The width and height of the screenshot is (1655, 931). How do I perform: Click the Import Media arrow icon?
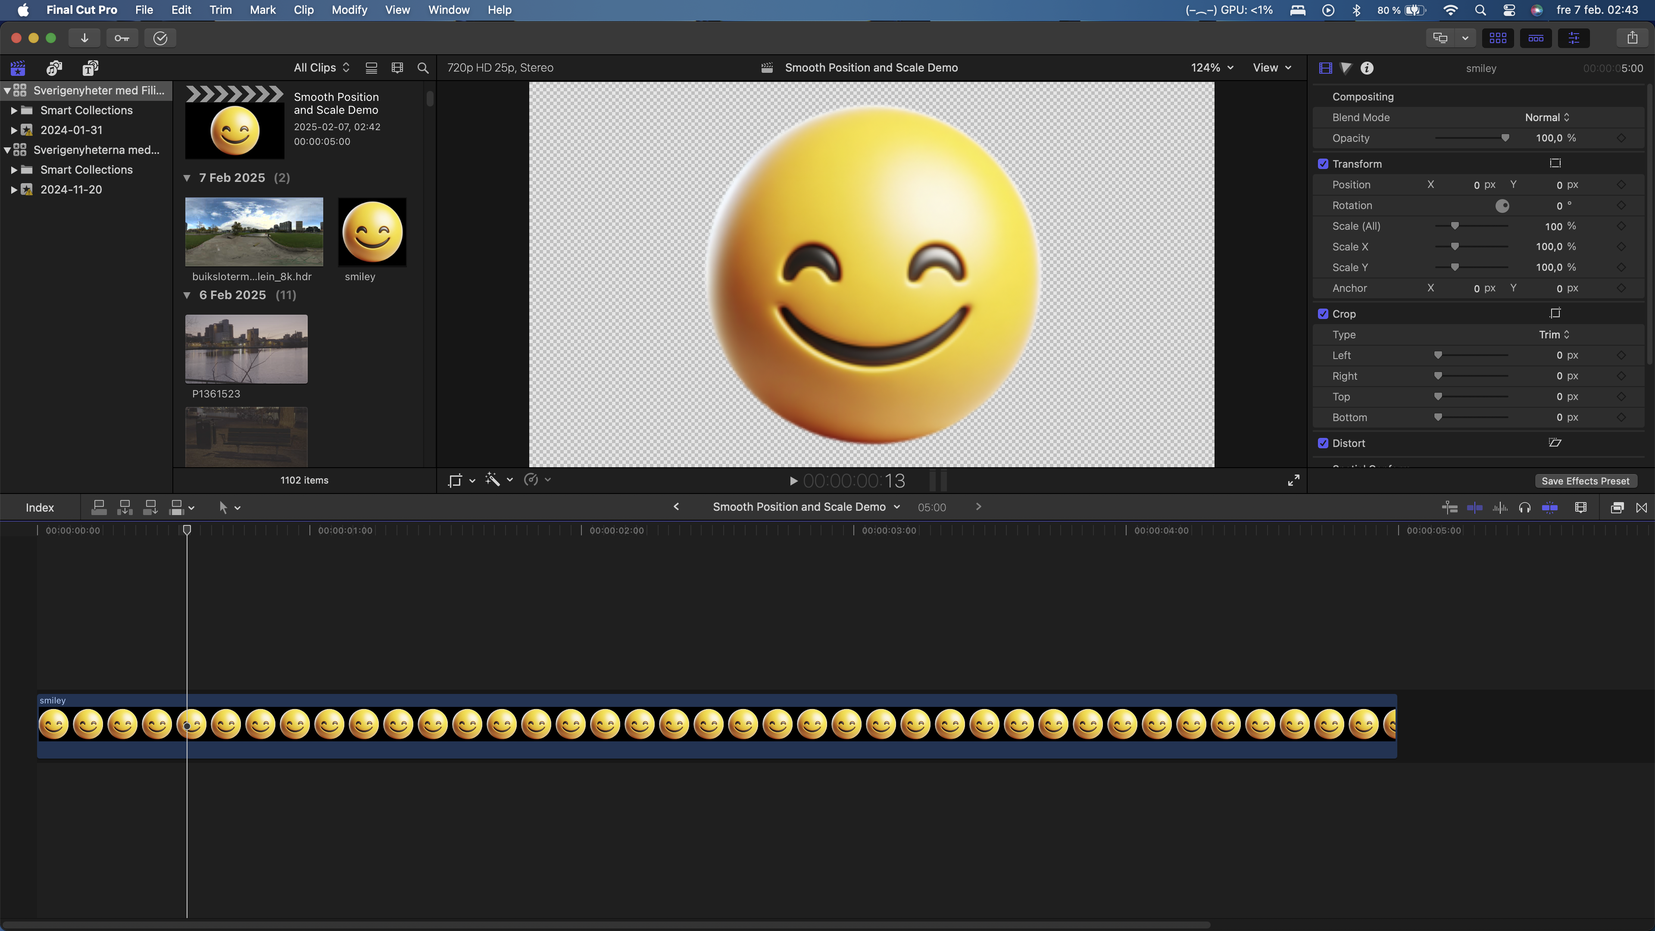[84, 38]
